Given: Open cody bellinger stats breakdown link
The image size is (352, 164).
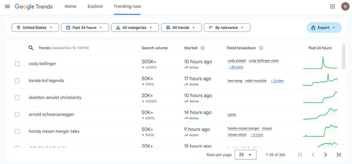Looking at the screenshot, I should click(x=264, y=61).
